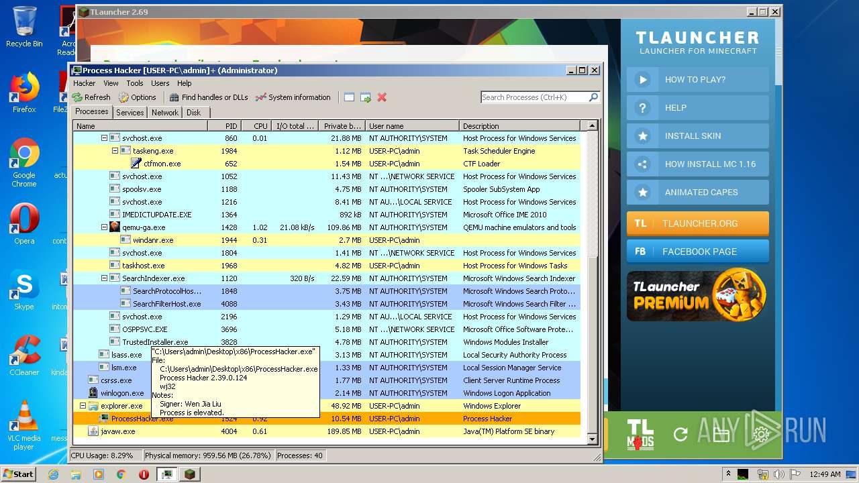This screenshot has height=483, width=859.
Task: Click the volume speaker tray icon
Action: pos(778,474)
